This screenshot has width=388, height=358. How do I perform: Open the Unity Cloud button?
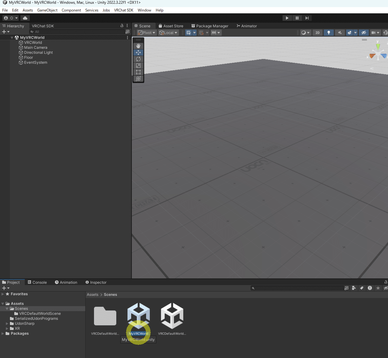click(x=25, y=18)
